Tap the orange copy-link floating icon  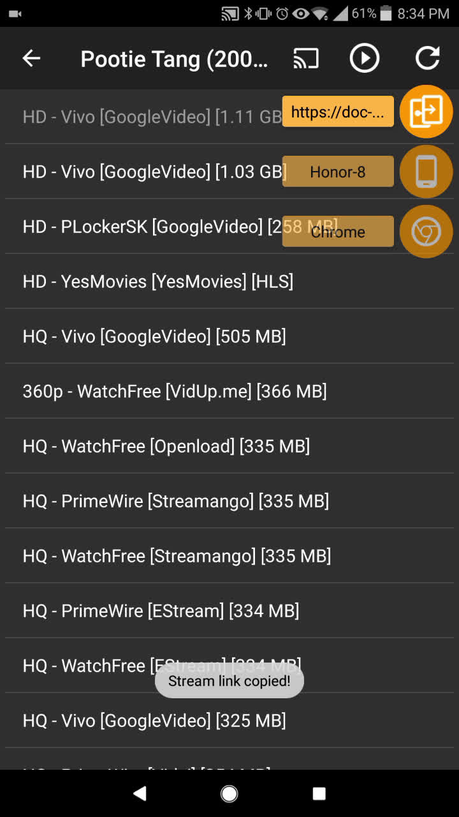(x=426, y=112)
